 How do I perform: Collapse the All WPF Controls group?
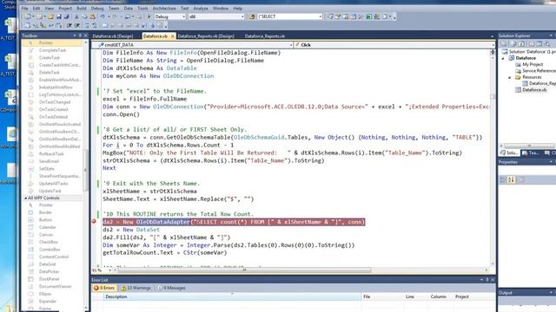tap(25, 198)
